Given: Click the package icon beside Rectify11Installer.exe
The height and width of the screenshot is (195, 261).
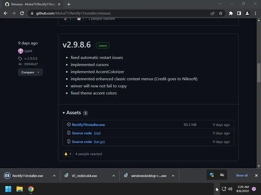Looking at the screenshot, I should 69,124.
